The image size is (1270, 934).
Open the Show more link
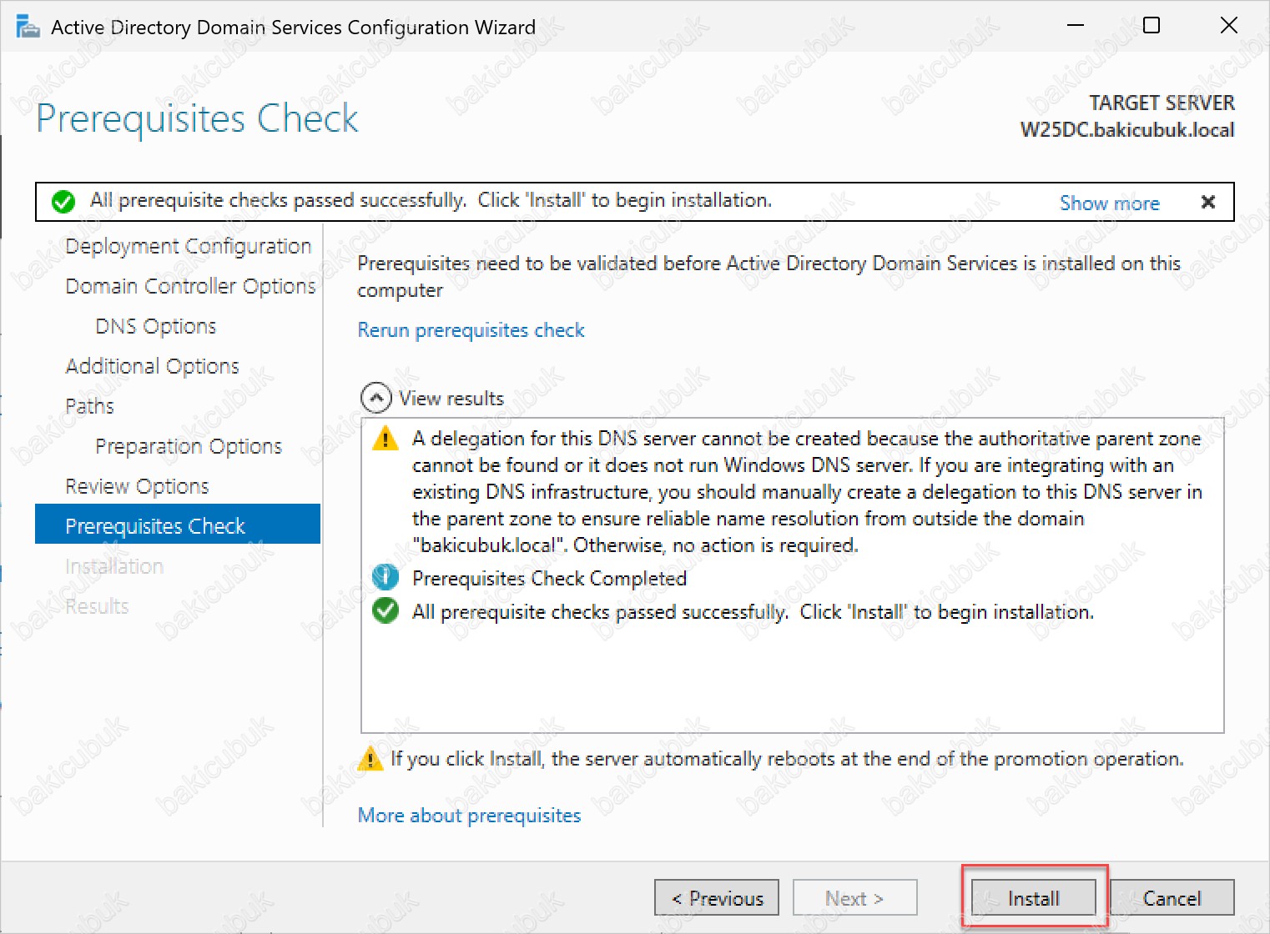coord(1110,203)
